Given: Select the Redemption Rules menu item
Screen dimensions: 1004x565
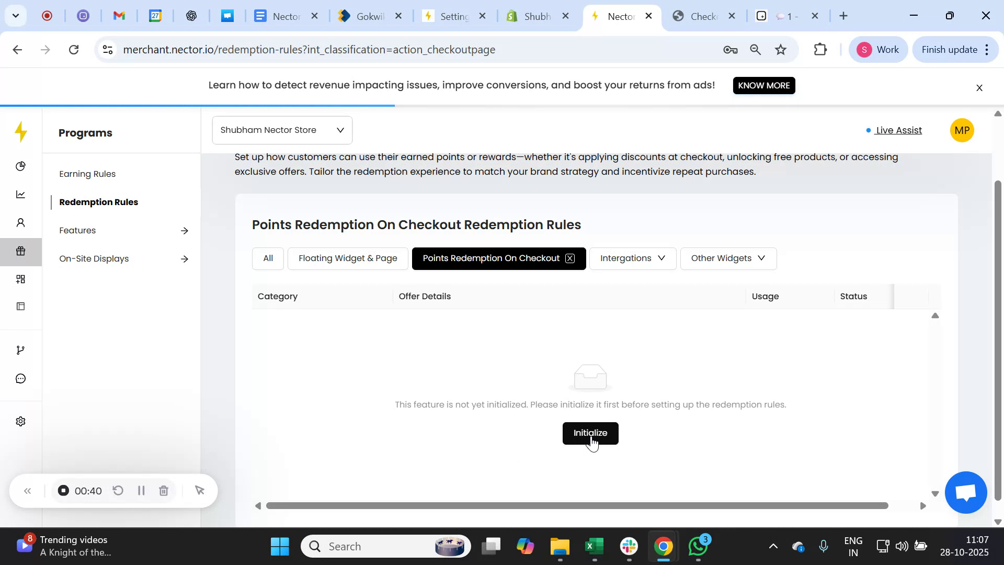Looking at the screenshot, I should click(x=99, y=202).
